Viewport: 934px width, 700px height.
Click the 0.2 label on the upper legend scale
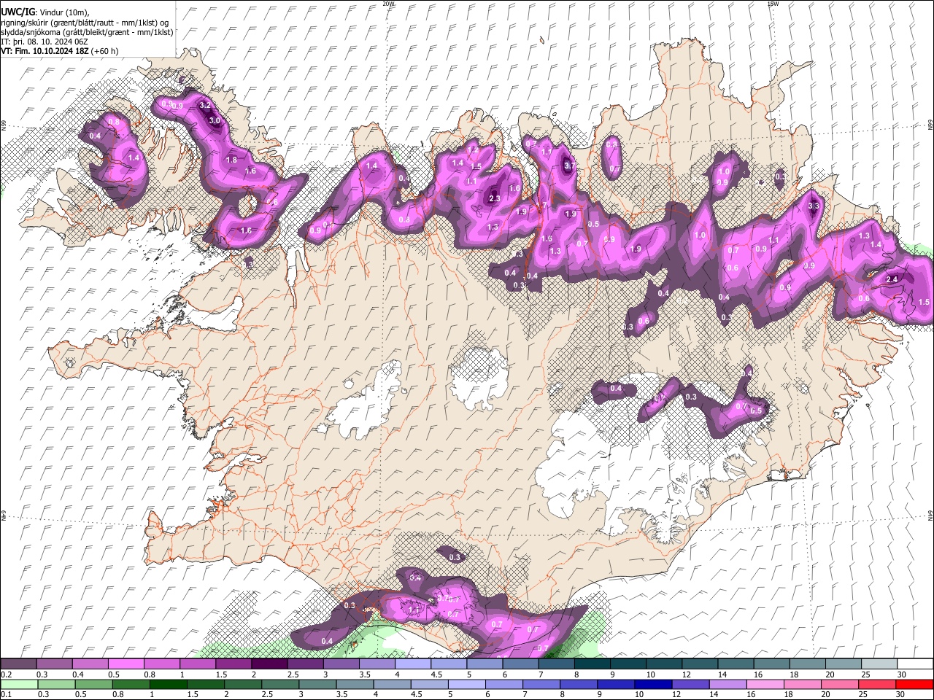point(6,674)
